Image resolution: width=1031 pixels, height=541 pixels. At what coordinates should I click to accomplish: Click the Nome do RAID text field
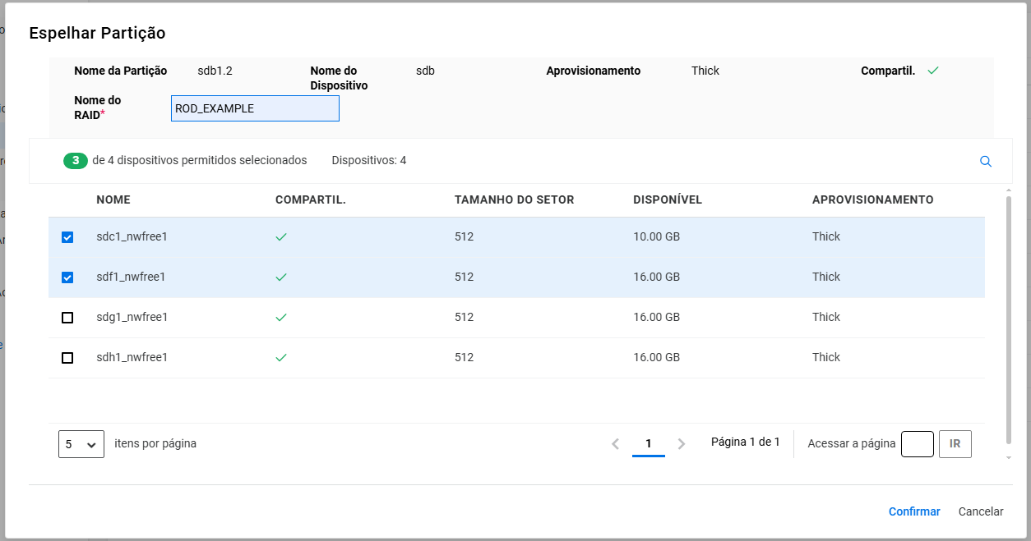point(255,108)
